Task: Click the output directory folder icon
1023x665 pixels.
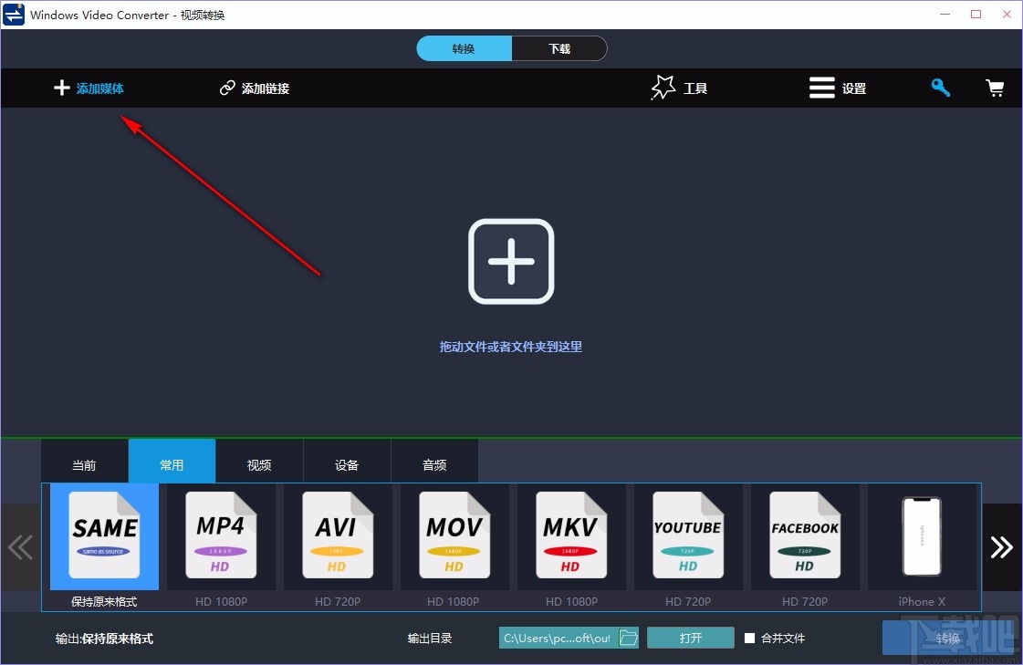Action: tap(629, 638)
